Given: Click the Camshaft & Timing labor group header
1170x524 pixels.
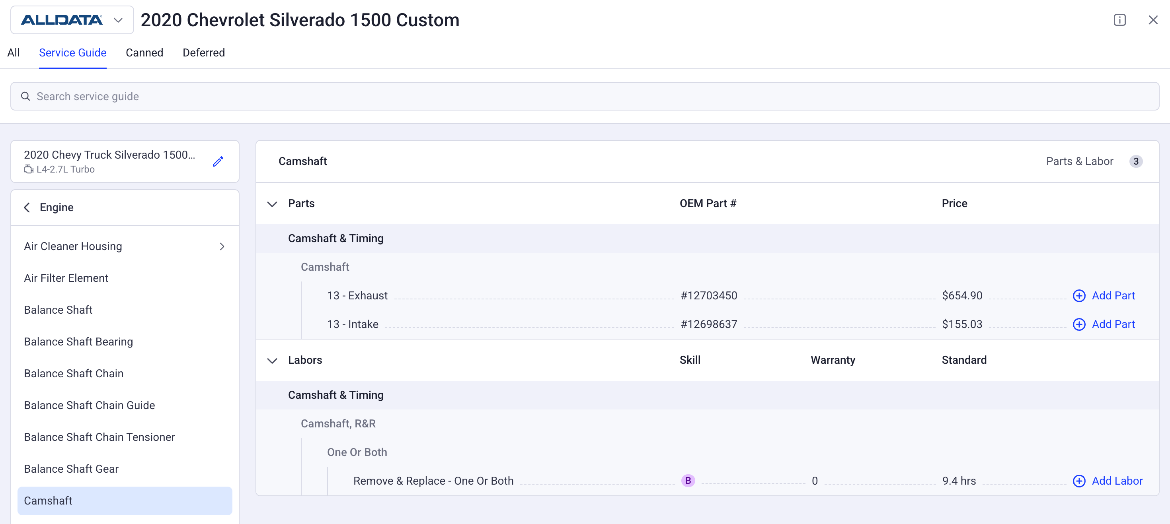Looking at the screenshot, I should coord(335,395).
